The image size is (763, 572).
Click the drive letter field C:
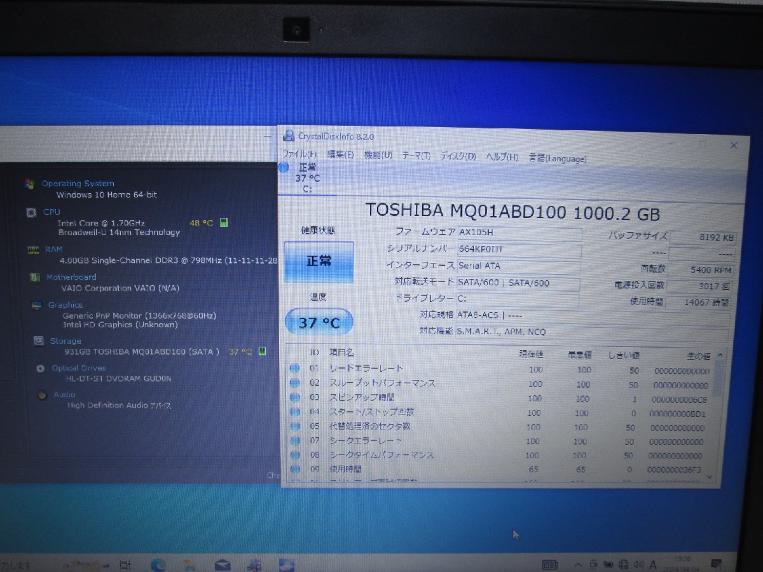[x=518, y=299]
